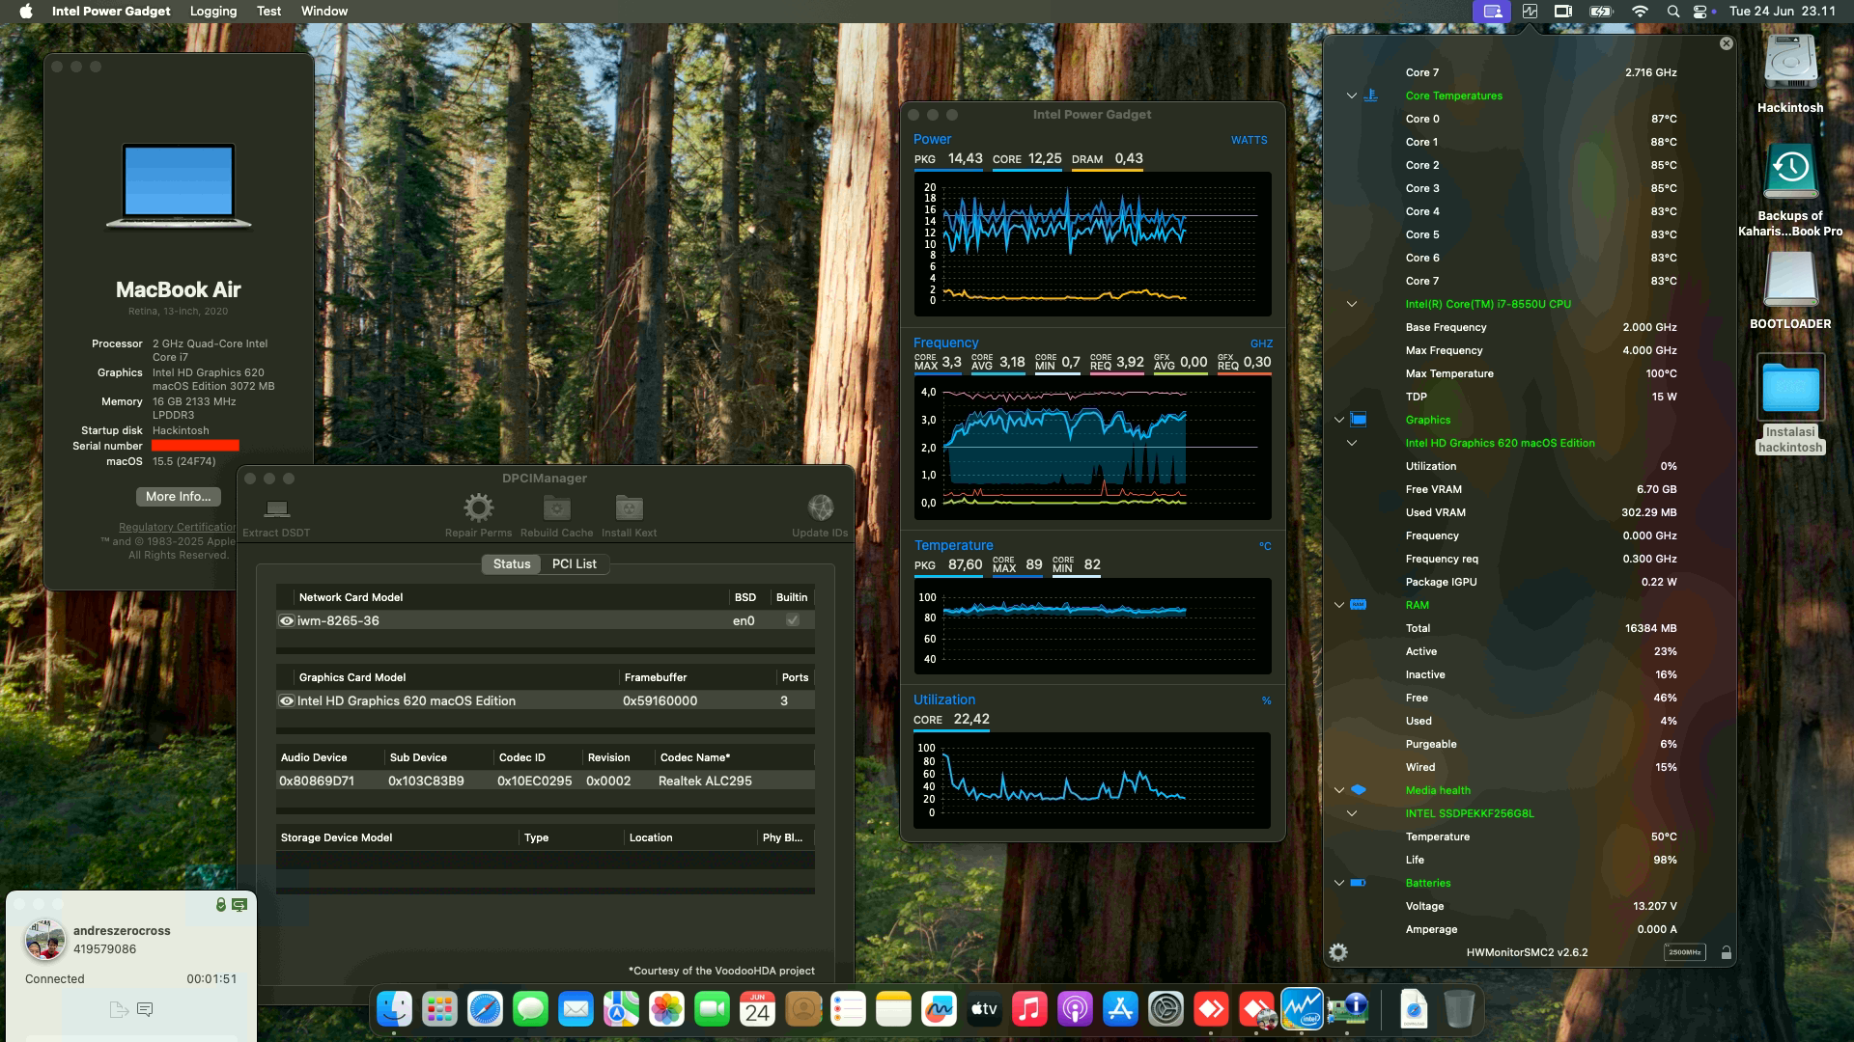Click the More Info button
1854x1042 pixels.
178,496
